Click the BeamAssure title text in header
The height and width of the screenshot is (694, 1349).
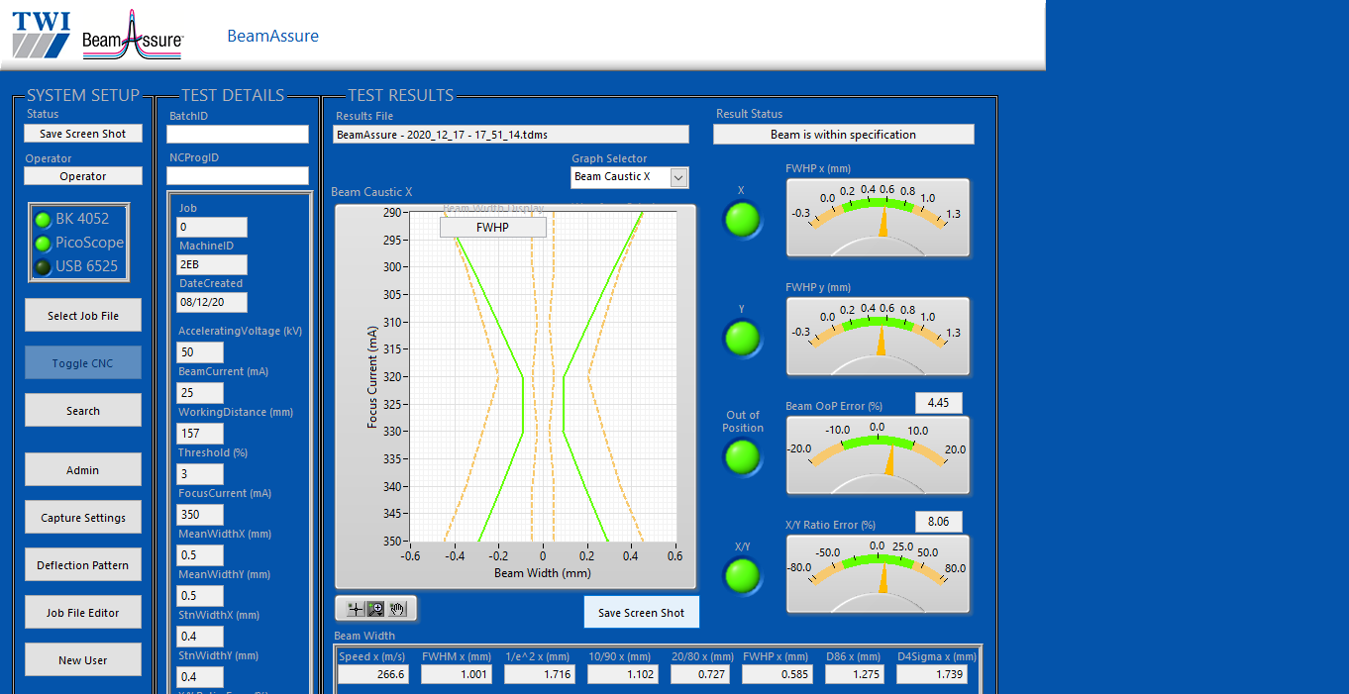(273, 36)
